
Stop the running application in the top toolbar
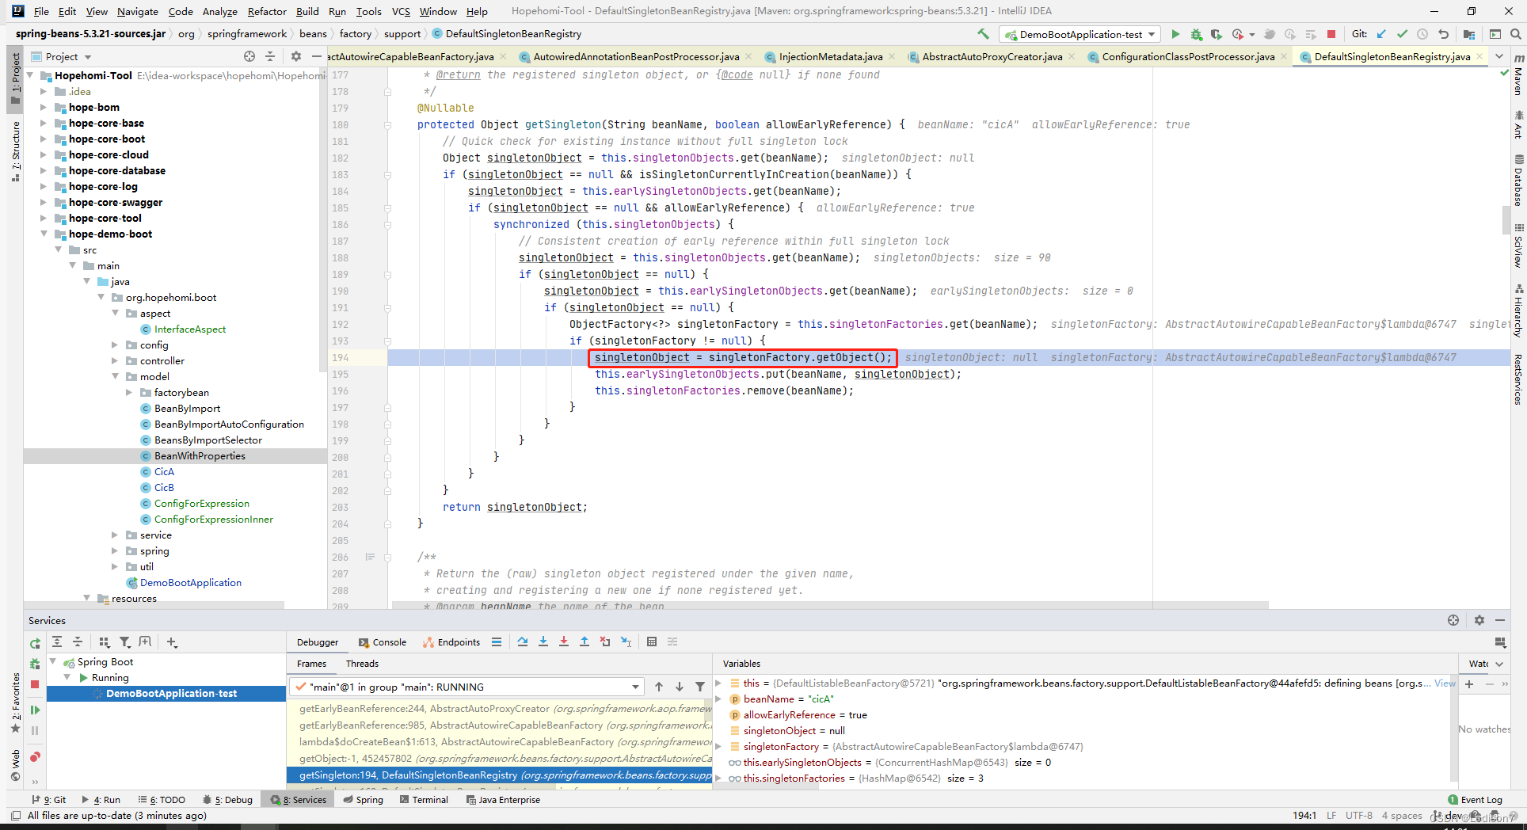coord(1331,34)
